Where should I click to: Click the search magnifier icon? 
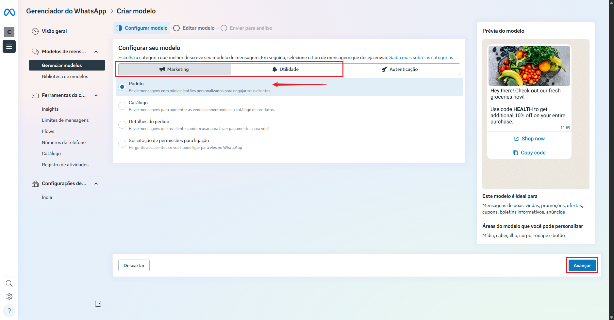point(9,283)
